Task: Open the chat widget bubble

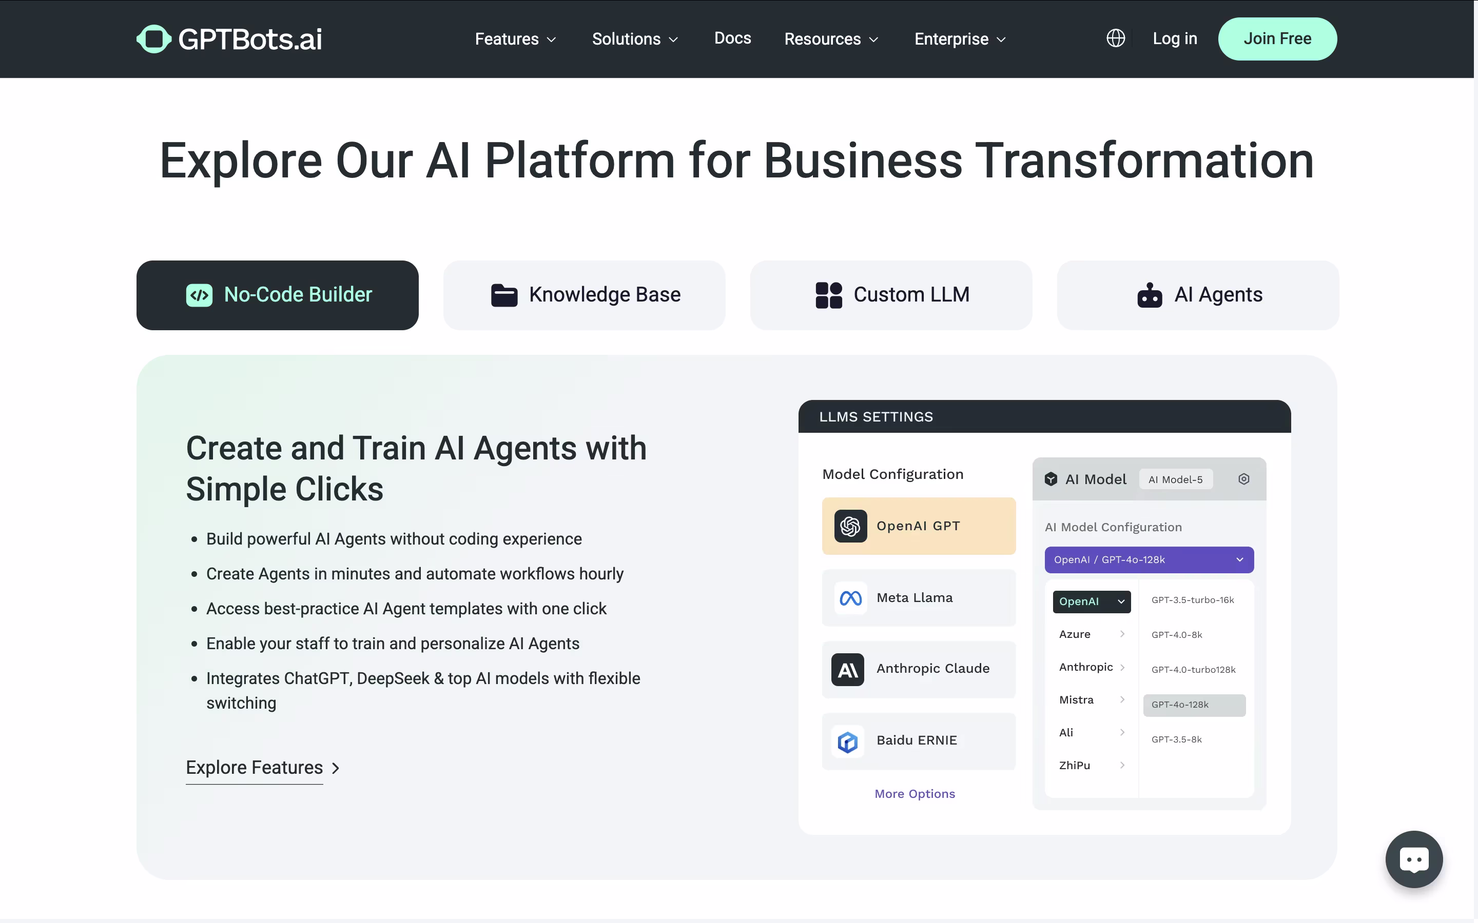Action: tap(1413, 859)
